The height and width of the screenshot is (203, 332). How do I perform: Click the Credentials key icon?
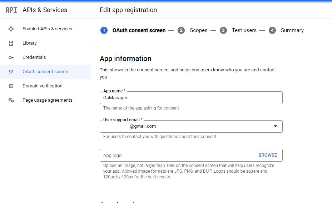(11, 57)
